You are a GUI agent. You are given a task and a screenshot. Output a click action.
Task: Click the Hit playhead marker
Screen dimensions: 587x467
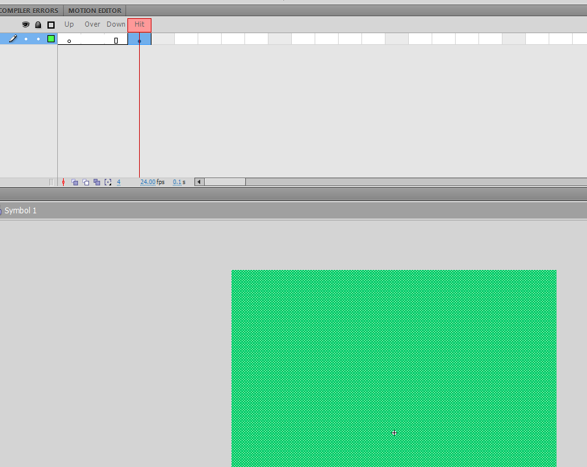coord(139,25)
